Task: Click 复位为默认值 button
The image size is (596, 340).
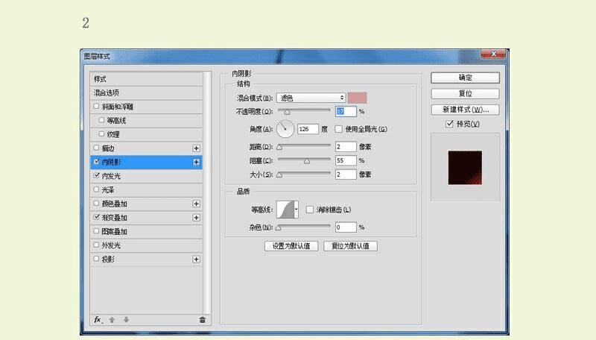Action: coord(350,246)
